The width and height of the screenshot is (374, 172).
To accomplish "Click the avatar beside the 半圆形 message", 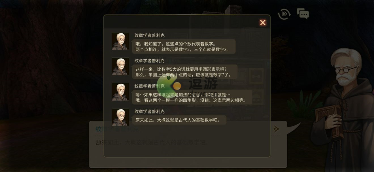I will point(120,66).
